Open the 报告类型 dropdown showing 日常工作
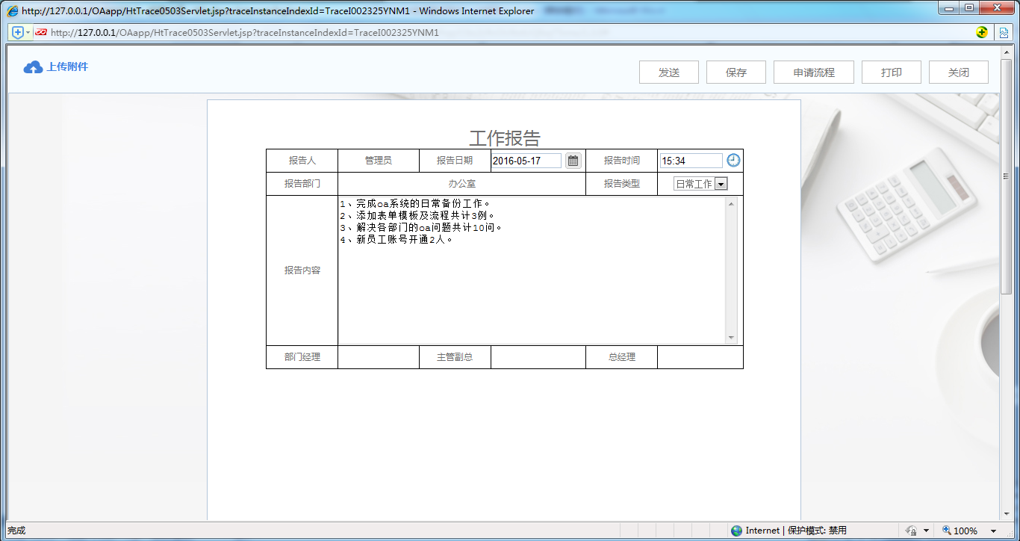Viewport: 1020px width, 541px height. 719,183
